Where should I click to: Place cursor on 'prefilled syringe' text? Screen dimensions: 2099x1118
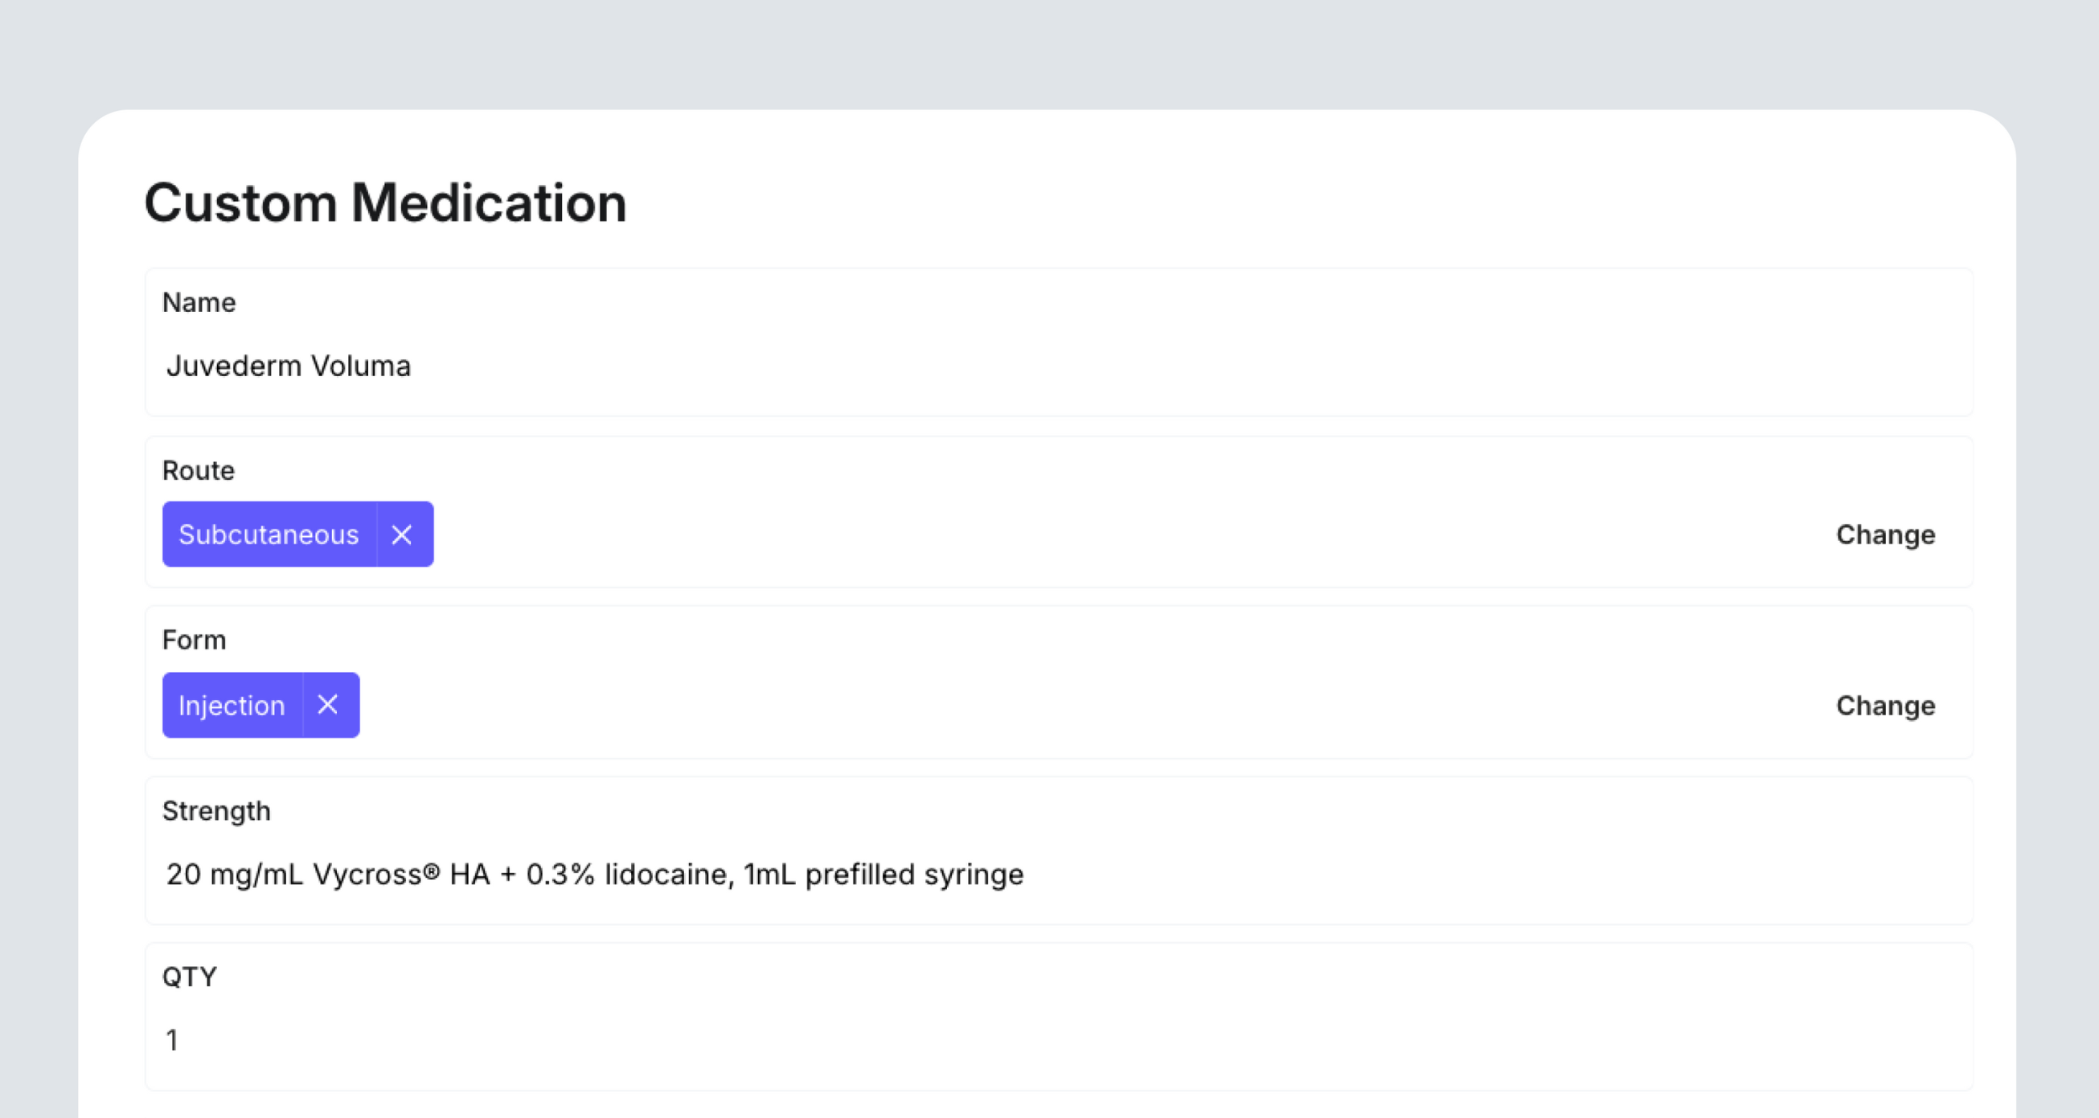(x=914, y=874)
